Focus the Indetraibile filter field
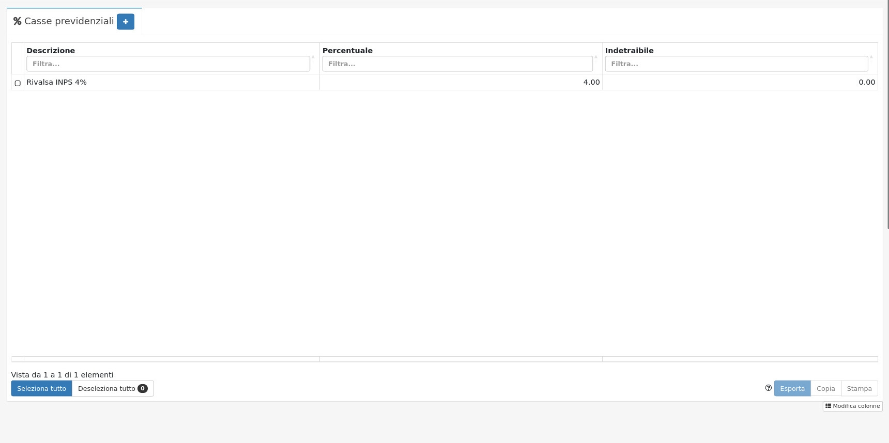889x443 pixels. click(736, 64)
